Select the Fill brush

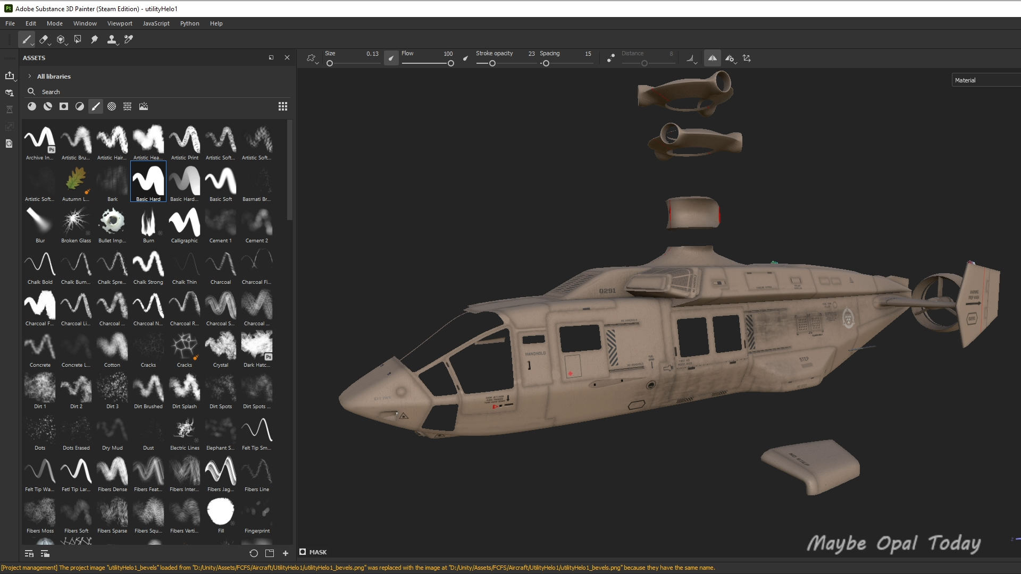pyautogui.click(x=221, y=513)
